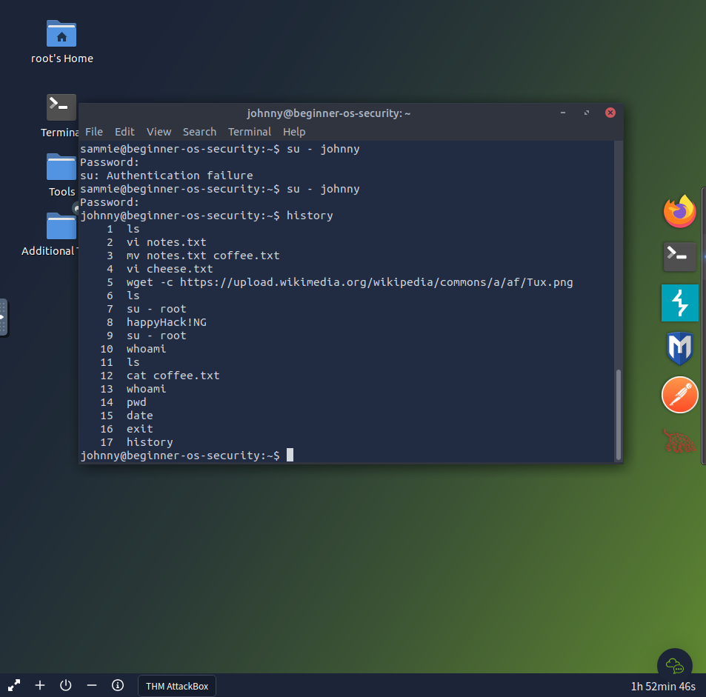This screenshot has width=706, height=697.
Task: Launch Burp Suite lightning bolt icon
Action: pos(679,302)
